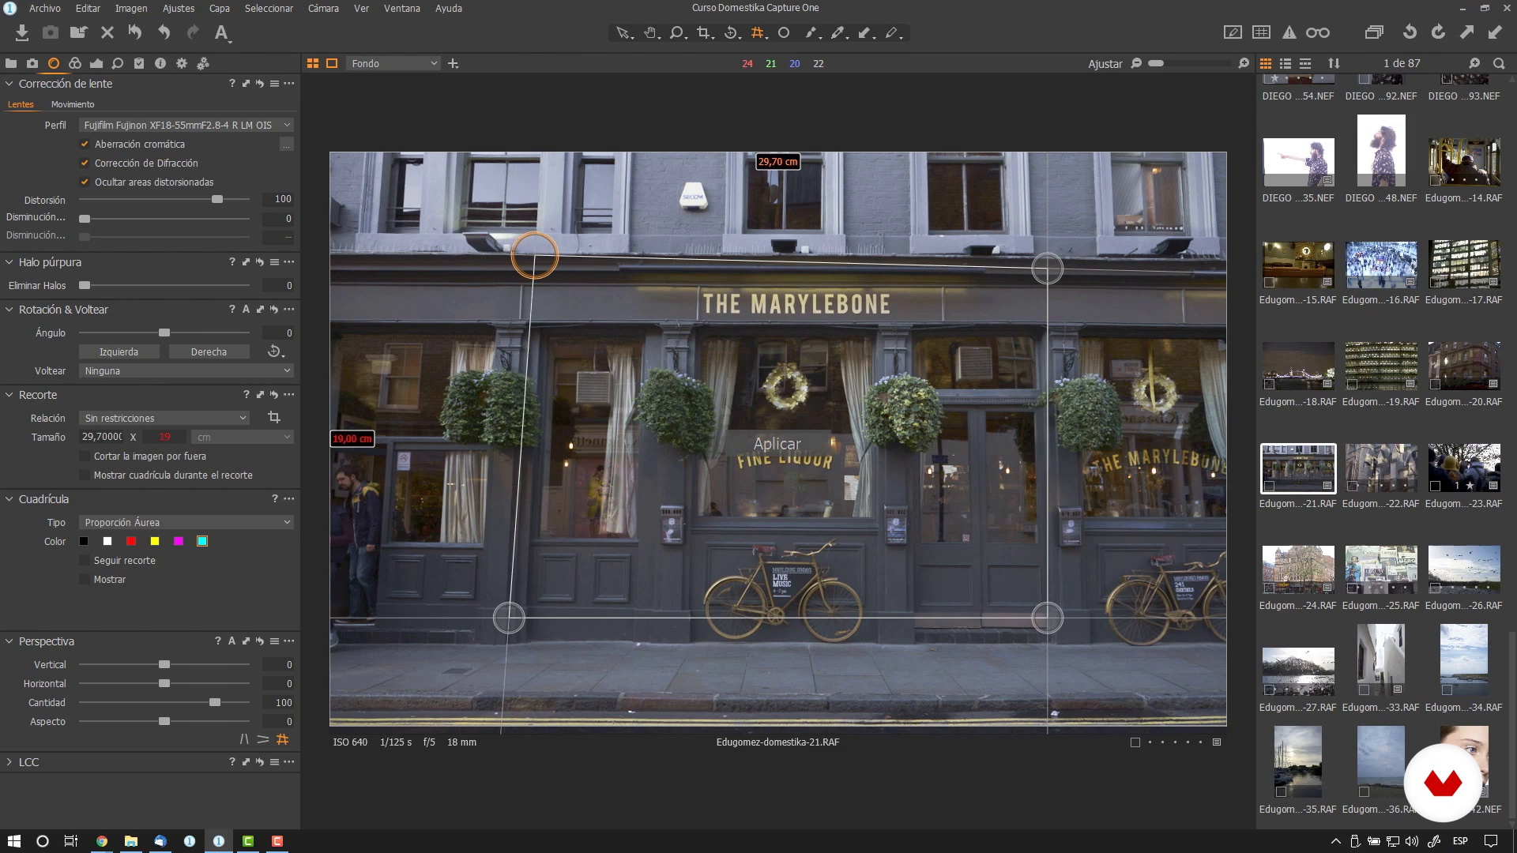Toggle proofing glasses icon
The height and width of the screenshot is (853, 1517).
(1318, 32)
